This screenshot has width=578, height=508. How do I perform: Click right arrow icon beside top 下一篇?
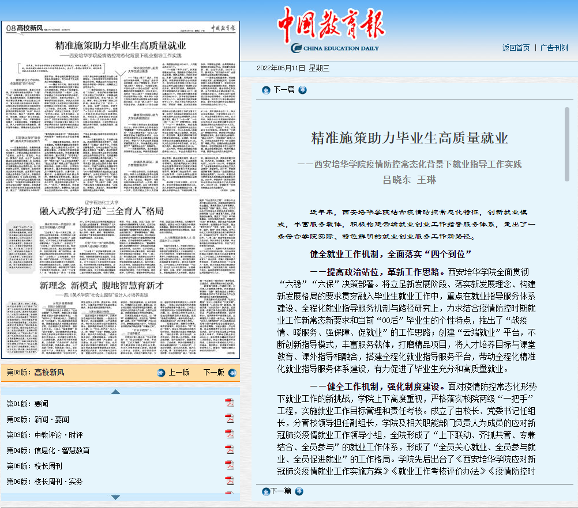tap(303, 90)
